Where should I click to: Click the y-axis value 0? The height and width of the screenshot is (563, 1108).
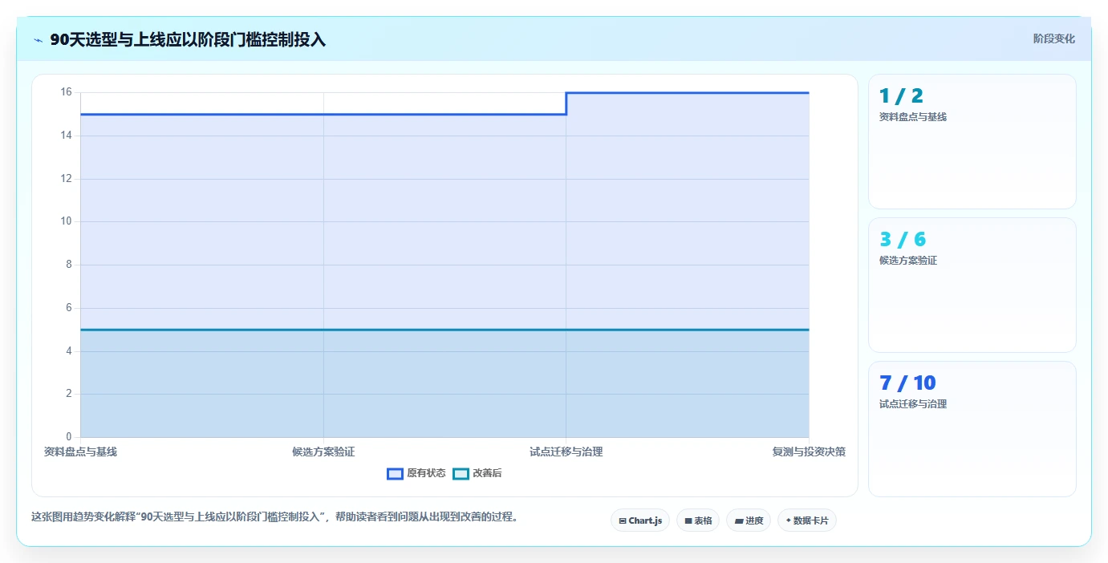click(69, 437)
